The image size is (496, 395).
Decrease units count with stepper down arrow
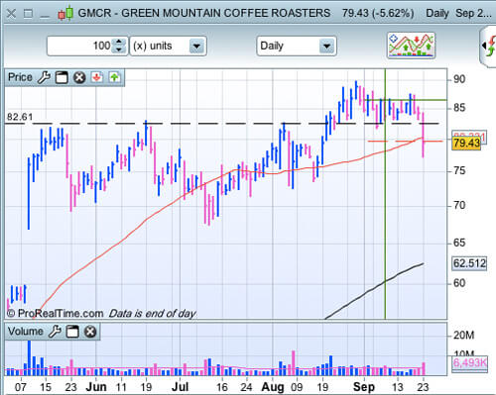point(119,49)
